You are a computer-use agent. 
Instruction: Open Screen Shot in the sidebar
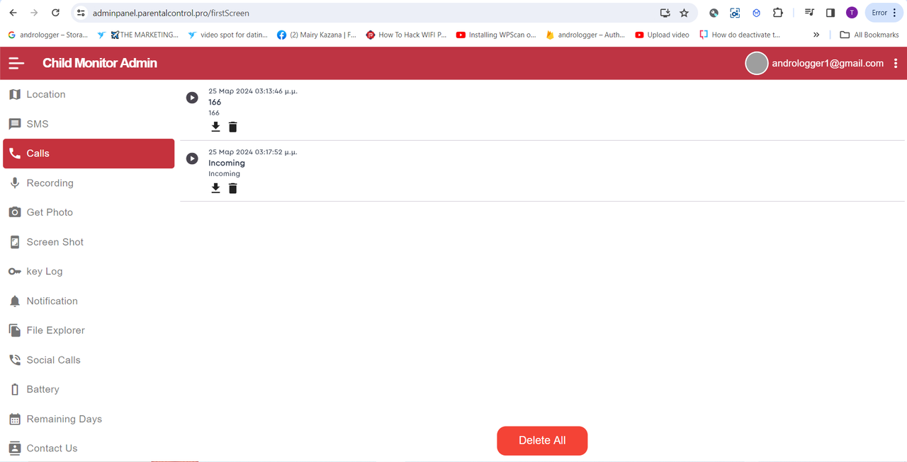point(89,242)
